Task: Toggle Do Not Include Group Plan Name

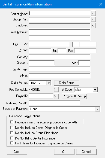Action: click(12, 133)
